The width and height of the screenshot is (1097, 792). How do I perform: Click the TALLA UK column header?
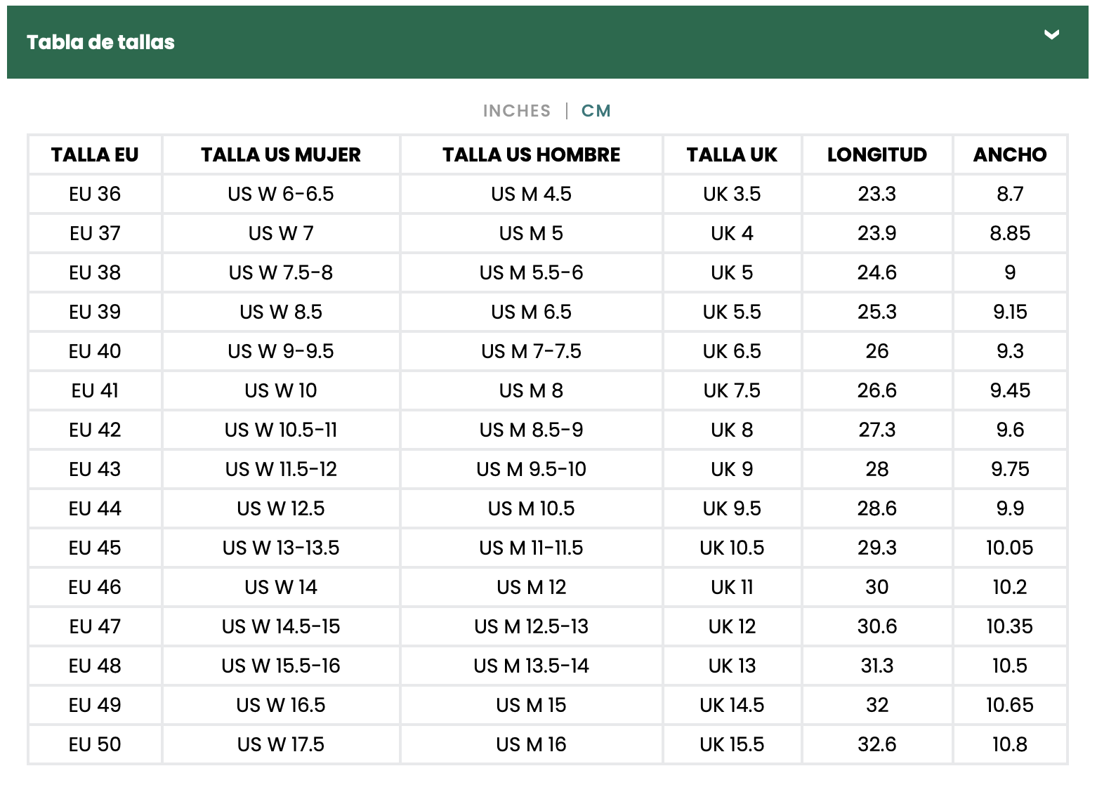click(732, 154)
